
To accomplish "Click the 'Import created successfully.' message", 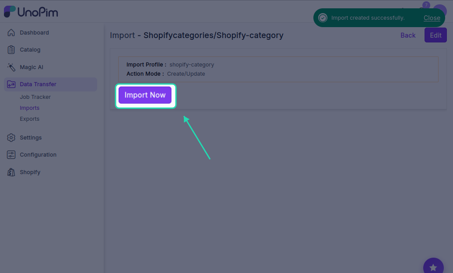I will tap(368, 18).
